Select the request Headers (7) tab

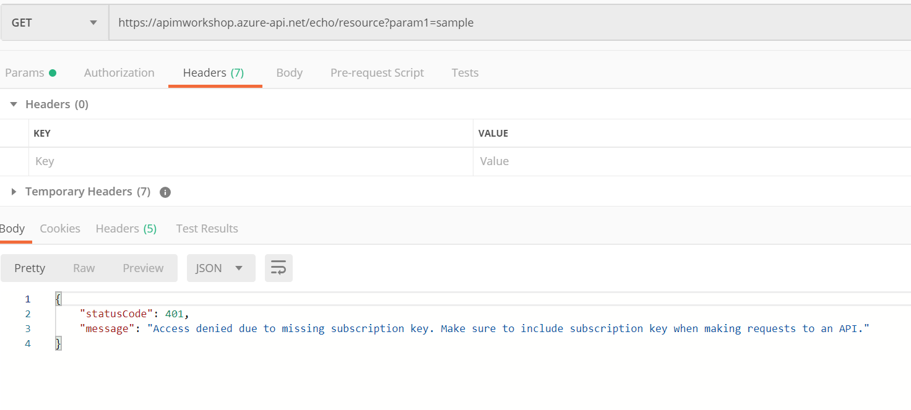pyautogui.click(x=214, y=73)
